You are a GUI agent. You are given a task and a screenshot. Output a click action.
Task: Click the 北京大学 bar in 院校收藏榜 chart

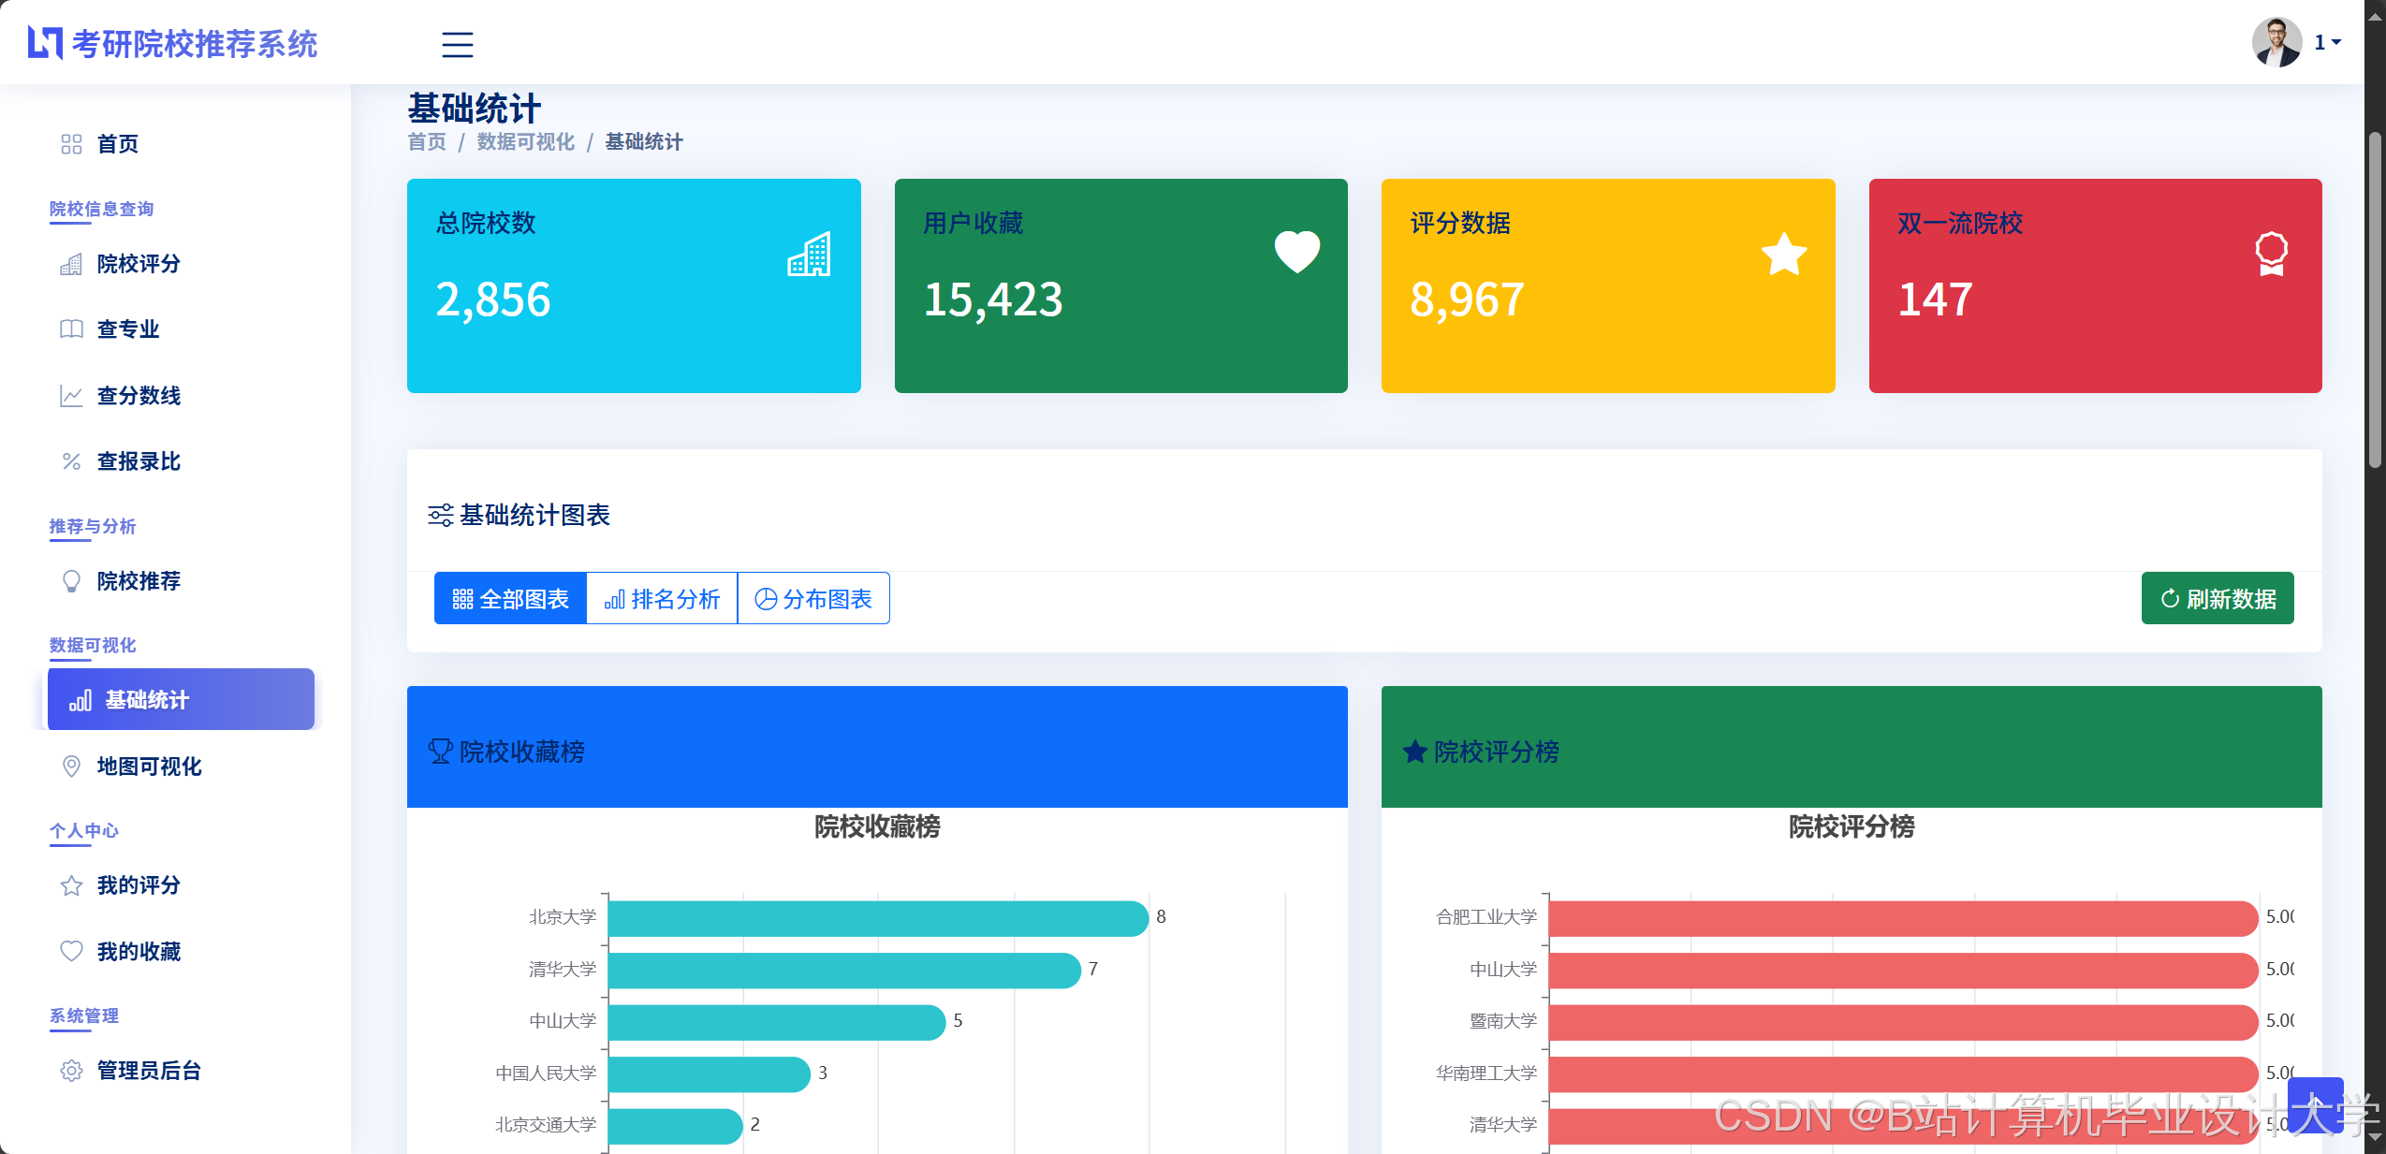click(877, 918)
